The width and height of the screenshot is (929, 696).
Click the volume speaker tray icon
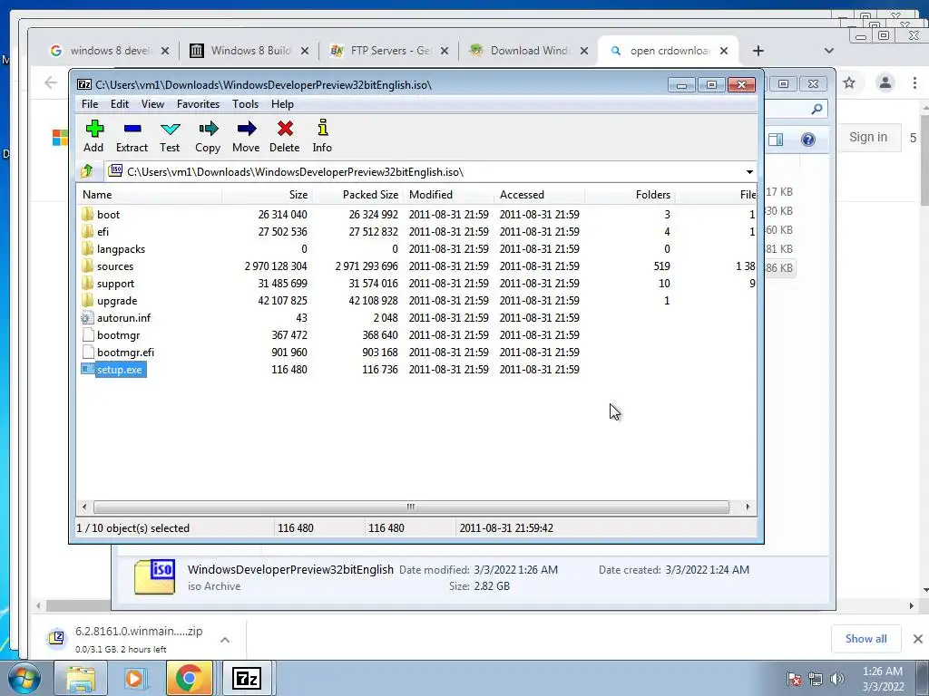837,679
